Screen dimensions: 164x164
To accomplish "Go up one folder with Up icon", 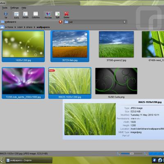I will coord(6,15).
